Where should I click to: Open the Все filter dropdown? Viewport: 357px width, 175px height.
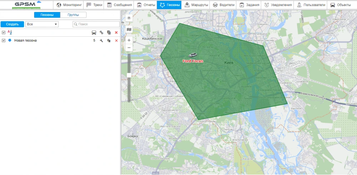(x=42, y=24)
